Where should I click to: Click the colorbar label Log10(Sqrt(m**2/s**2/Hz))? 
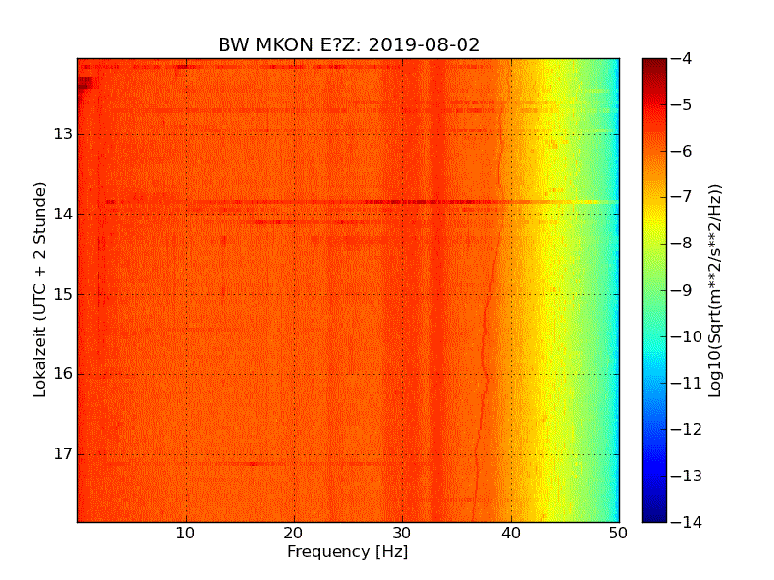tap(715, 291)
